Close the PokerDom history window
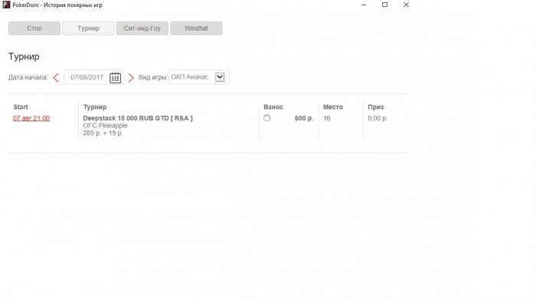This screenshot has width=536, height=300. 406,5
